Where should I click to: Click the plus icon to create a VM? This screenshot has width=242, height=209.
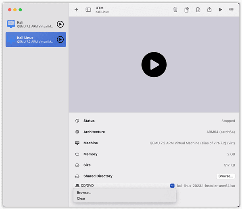pyautogui.click(x=77, y=10)
